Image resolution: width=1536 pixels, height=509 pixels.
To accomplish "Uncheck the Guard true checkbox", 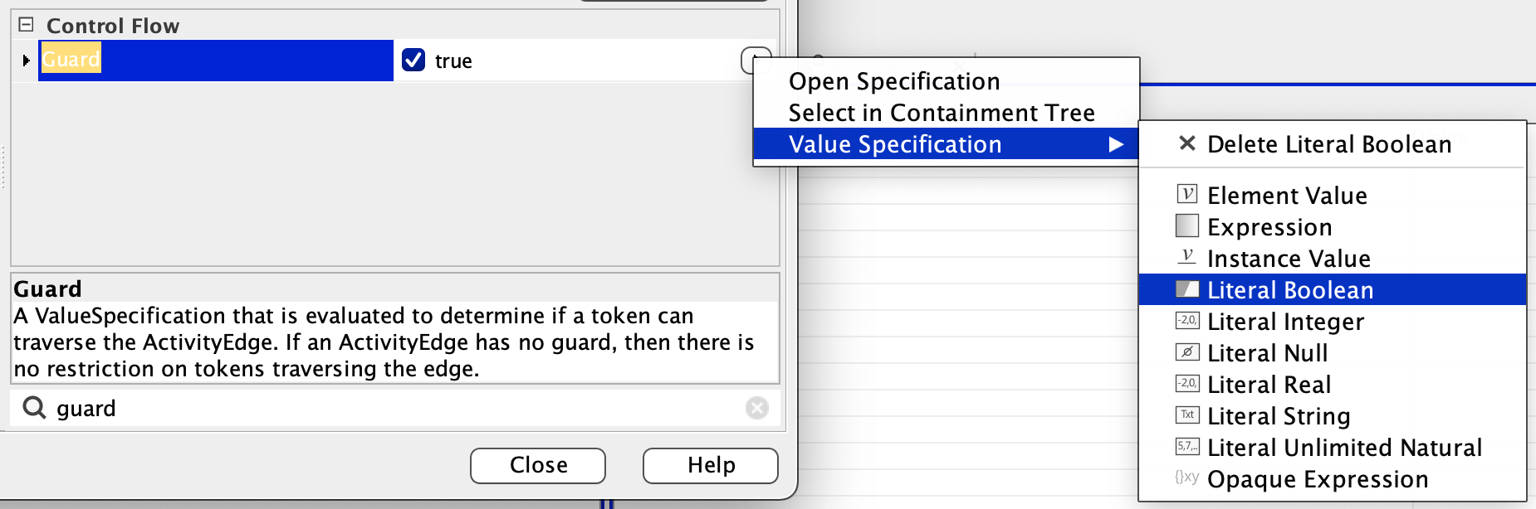I will coord(413,61).
